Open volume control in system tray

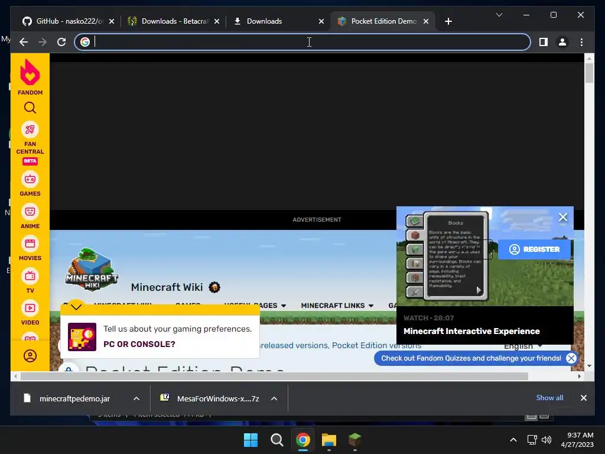(547, 440)
